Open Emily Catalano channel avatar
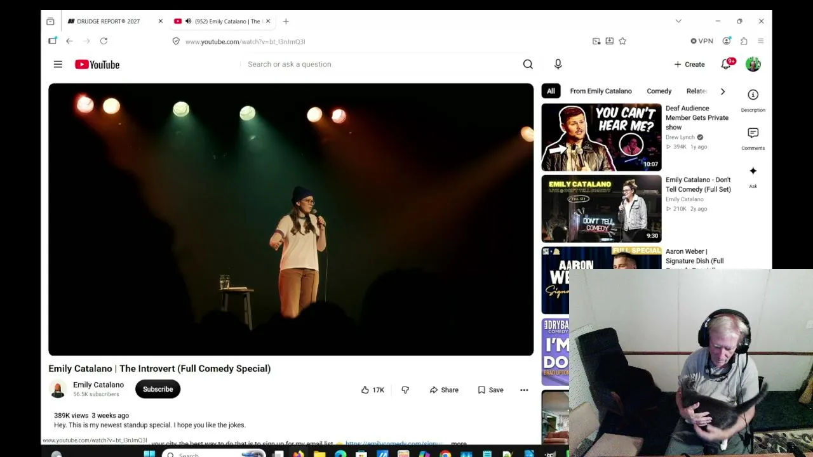 pos(58,389)
